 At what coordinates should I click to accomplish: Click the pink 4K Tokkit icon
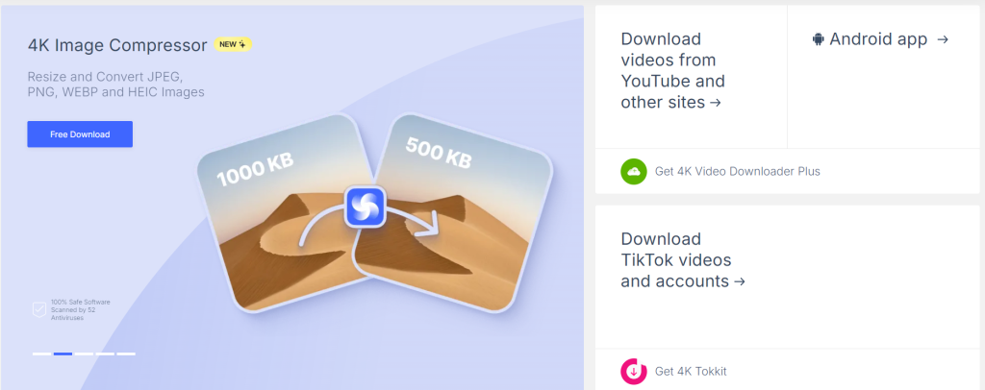tap(634, 371)
